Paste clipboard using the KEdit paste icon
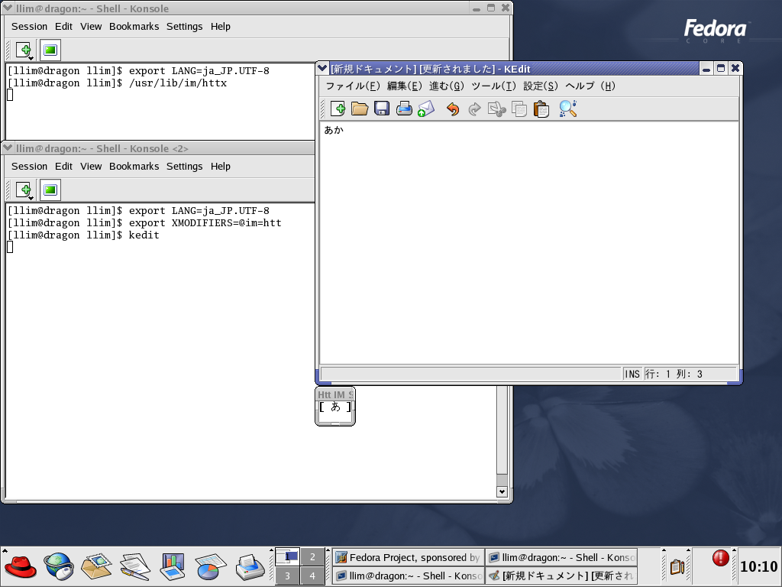This screenshot has width=782, height=587. [x=541, y=109]
